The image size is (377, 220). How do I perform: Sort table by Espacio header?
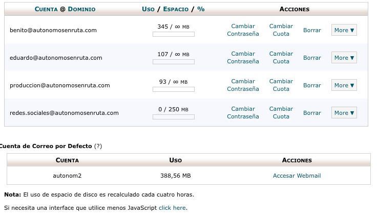tap(176, 9)
